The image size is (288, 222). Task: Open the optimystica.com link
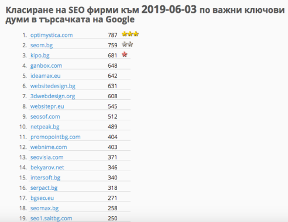52,35
